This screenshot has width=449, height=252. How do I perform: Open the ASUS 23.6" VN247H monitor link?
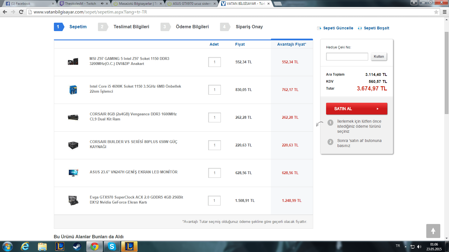134,172
